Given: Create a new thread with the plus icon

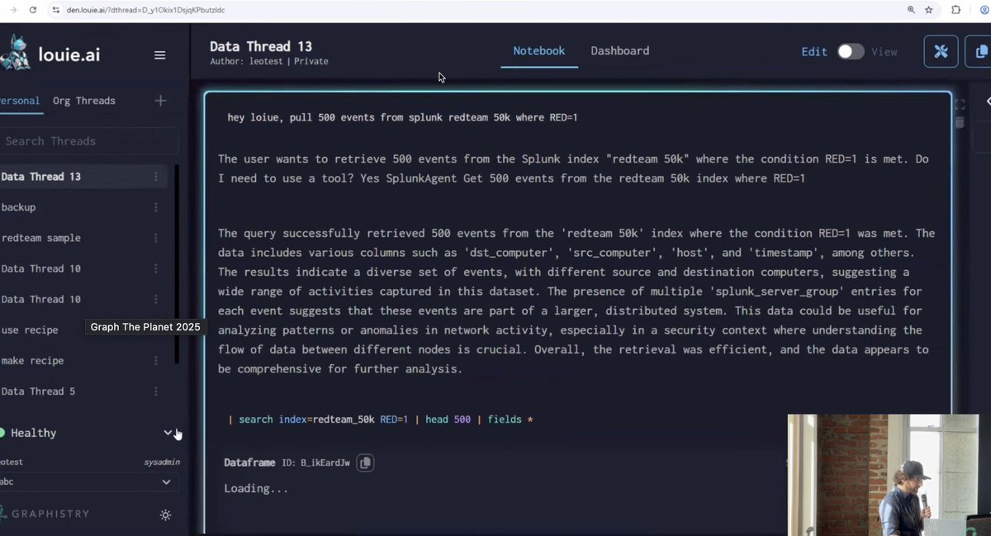Looking at the screenshot, I should tap(161, 100).
